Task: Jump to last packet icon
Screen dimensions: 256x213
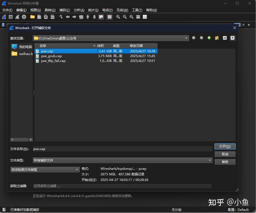Action: click(x=94, y=17)
